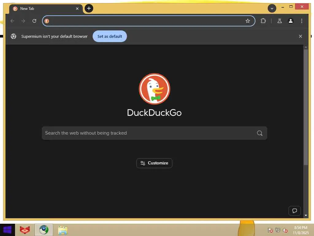Click the Supermium logo in infobar
314x236 pixels.
(13, 36)
